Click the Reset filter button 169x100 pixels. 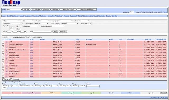(x=63, y=32)
